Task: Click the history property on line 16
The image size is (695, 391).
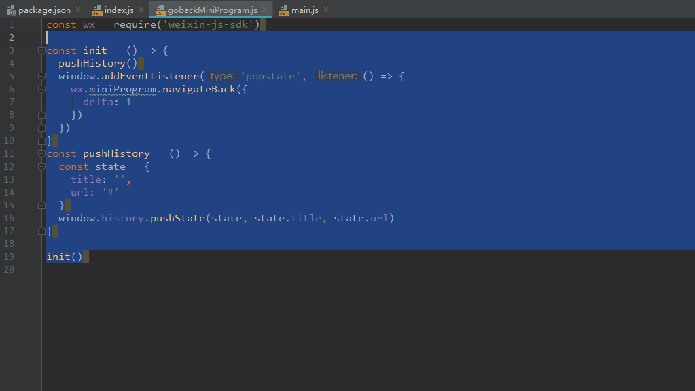Action: (122, 219)
